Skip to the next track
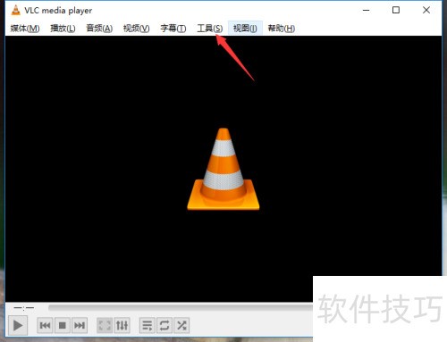This screenshot has width=447, height=342. [80, 325]
